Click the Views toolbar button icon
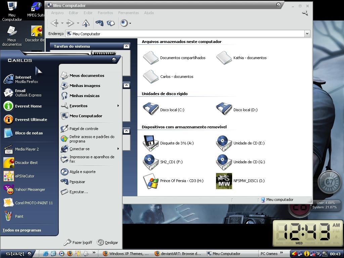 124,23
